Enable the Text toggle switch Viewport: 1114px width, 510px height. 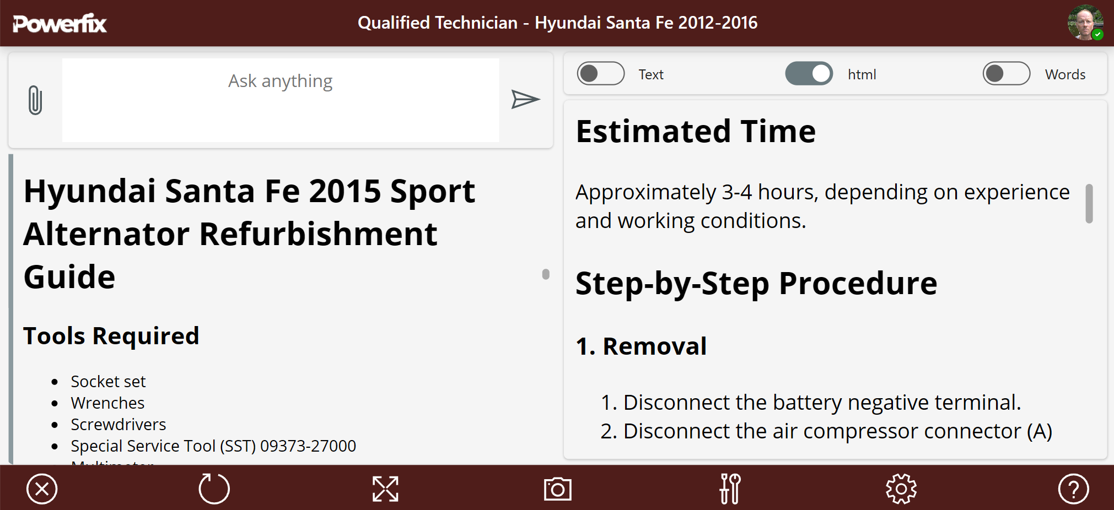pyautogui.click(x=601, y=74)
